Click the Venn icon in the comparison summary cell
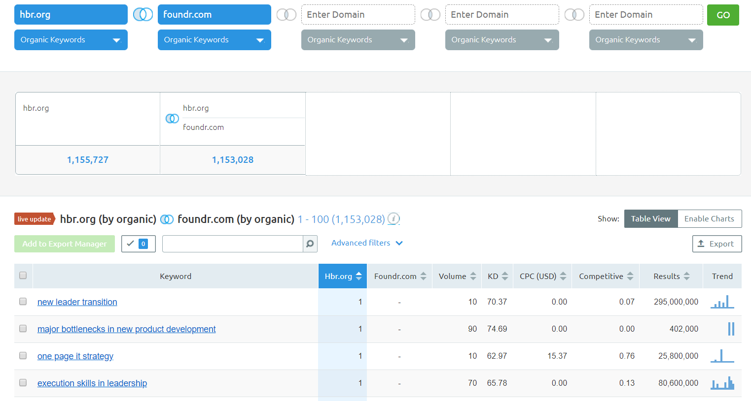Image resolution: width=751 pixels, height=401 pixels. 172,119
